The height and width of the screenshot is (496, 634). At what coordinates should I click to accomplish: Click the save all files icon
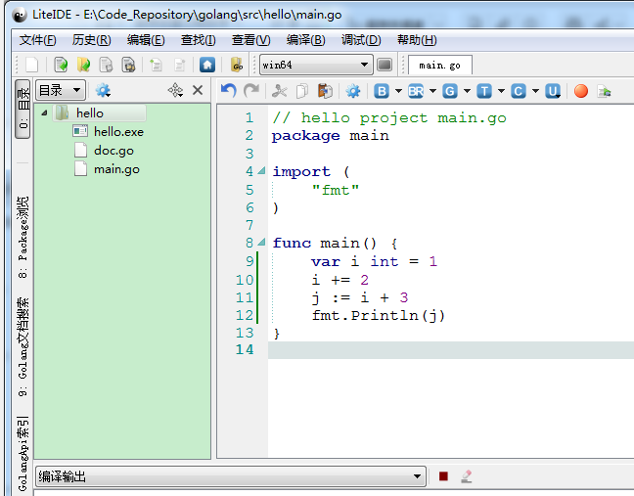[128, 65]
